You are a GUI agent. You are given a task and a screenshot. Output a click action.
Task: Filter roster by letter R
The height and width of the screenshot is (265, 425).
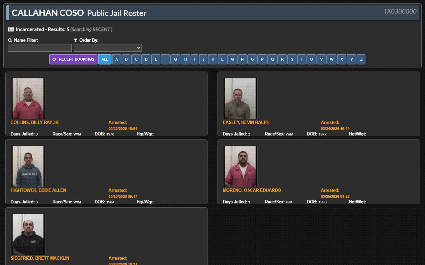(x=282, y=59)
